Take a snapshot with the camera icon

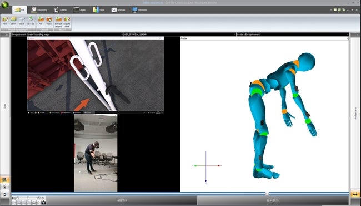click(x=43, y=203)
